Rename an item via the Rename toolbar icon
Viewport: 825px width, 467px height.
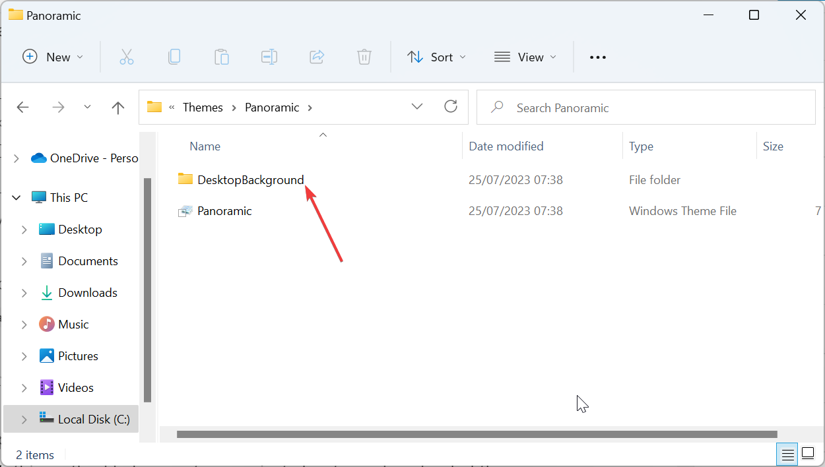point(269,57)
